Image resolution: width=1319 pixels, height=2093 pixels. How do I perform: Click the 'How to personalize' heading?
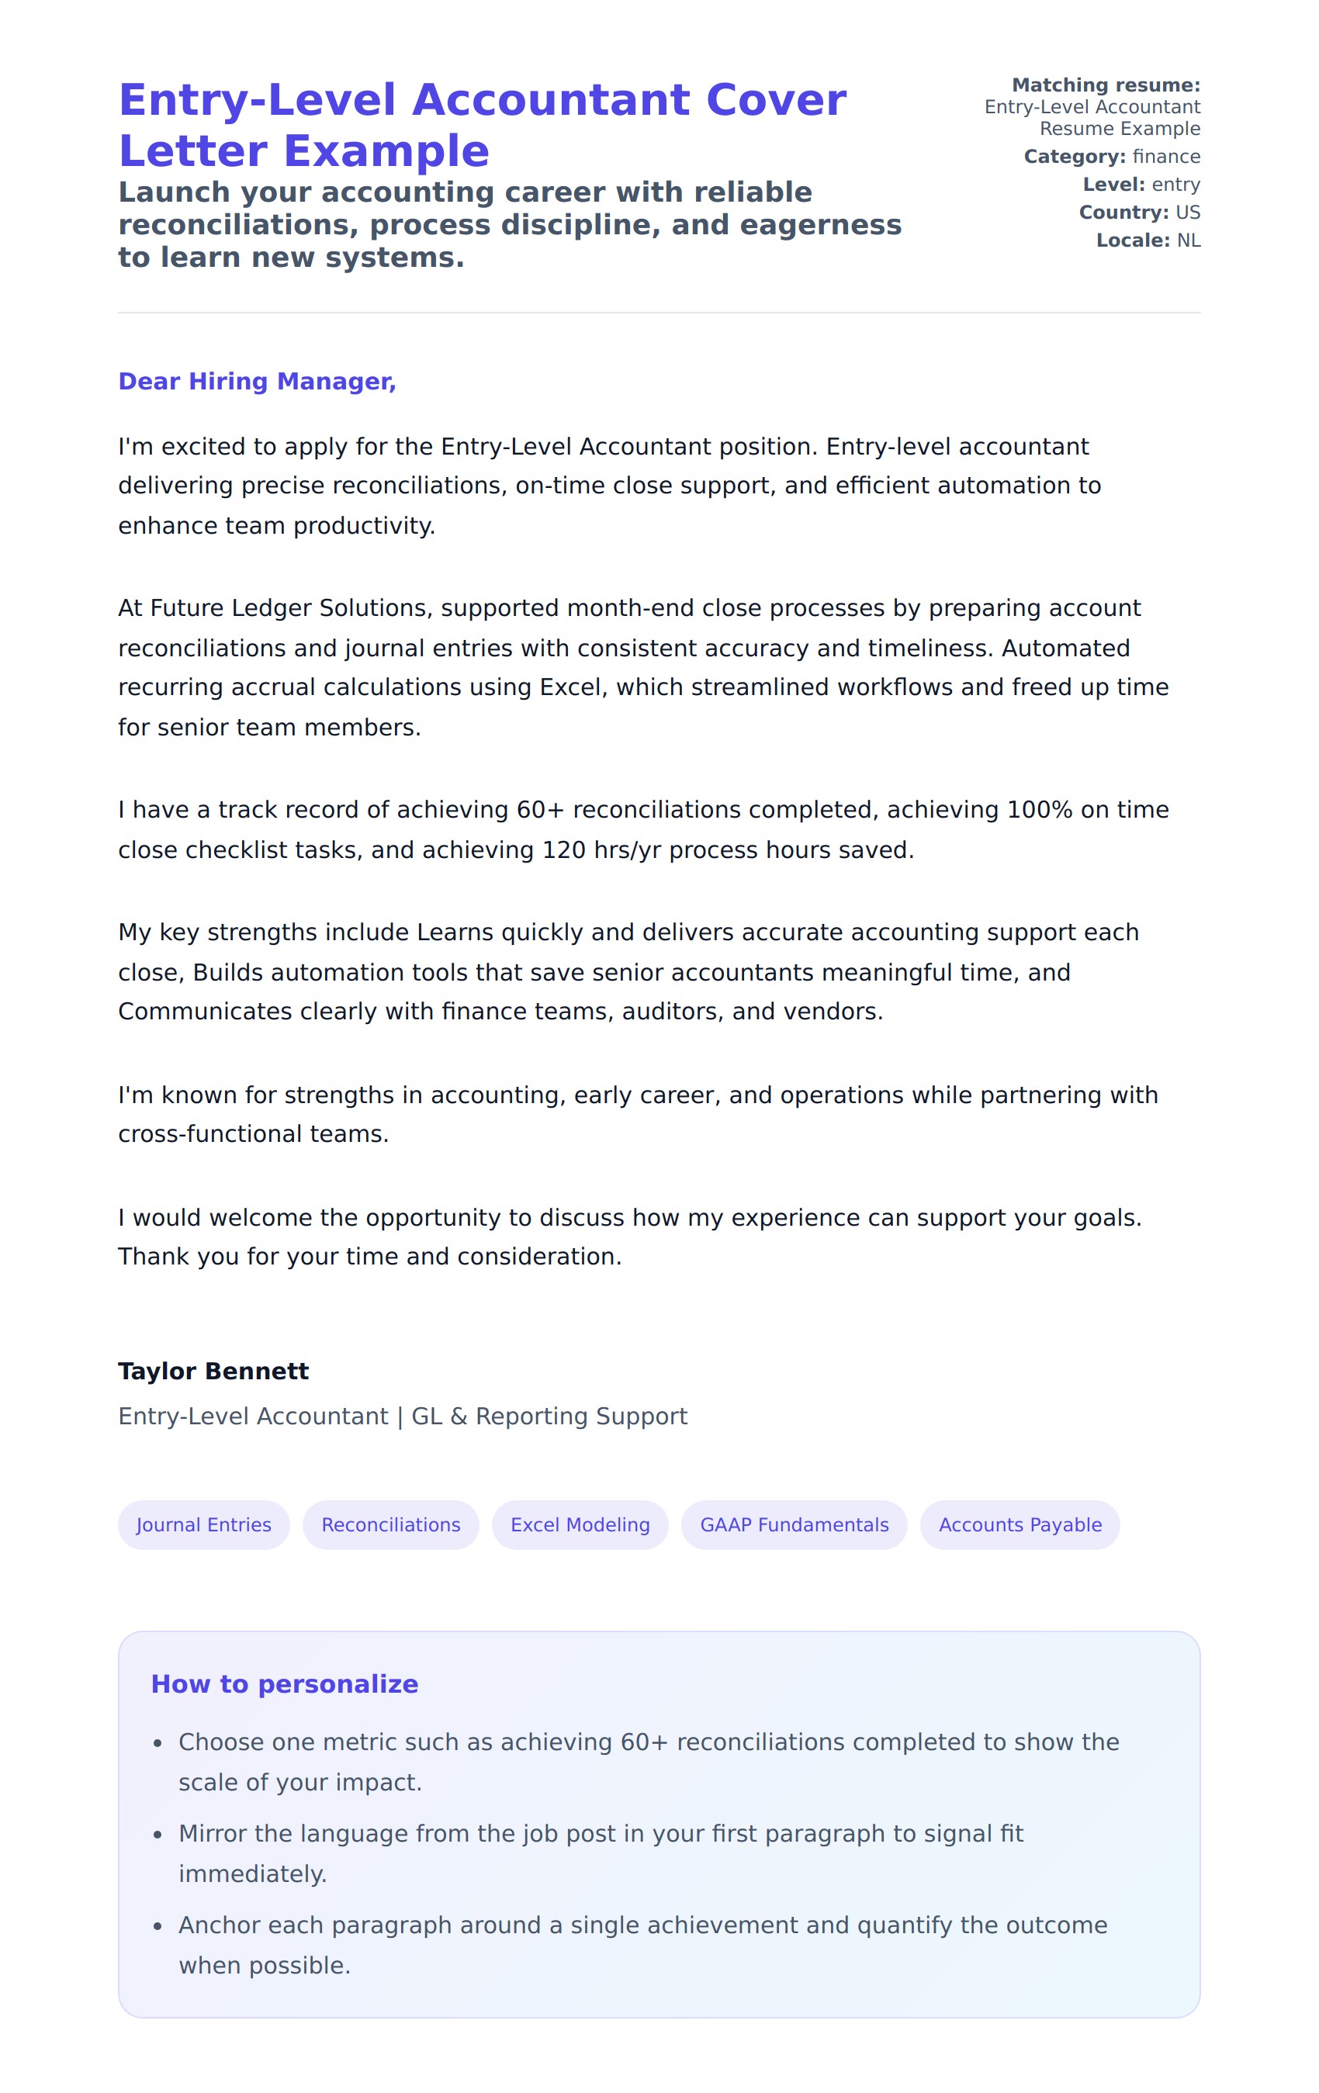pos(284,1683)
